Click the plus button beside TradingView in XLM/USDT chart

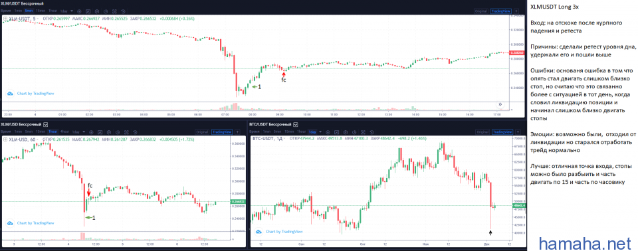pos(516,11)
